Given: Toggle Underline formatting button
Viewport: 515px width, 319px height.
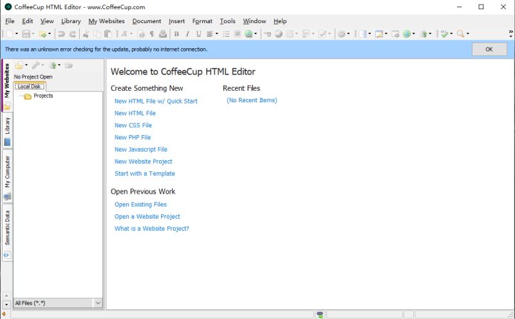Looking at the screenshot, I should click(198, 33).
